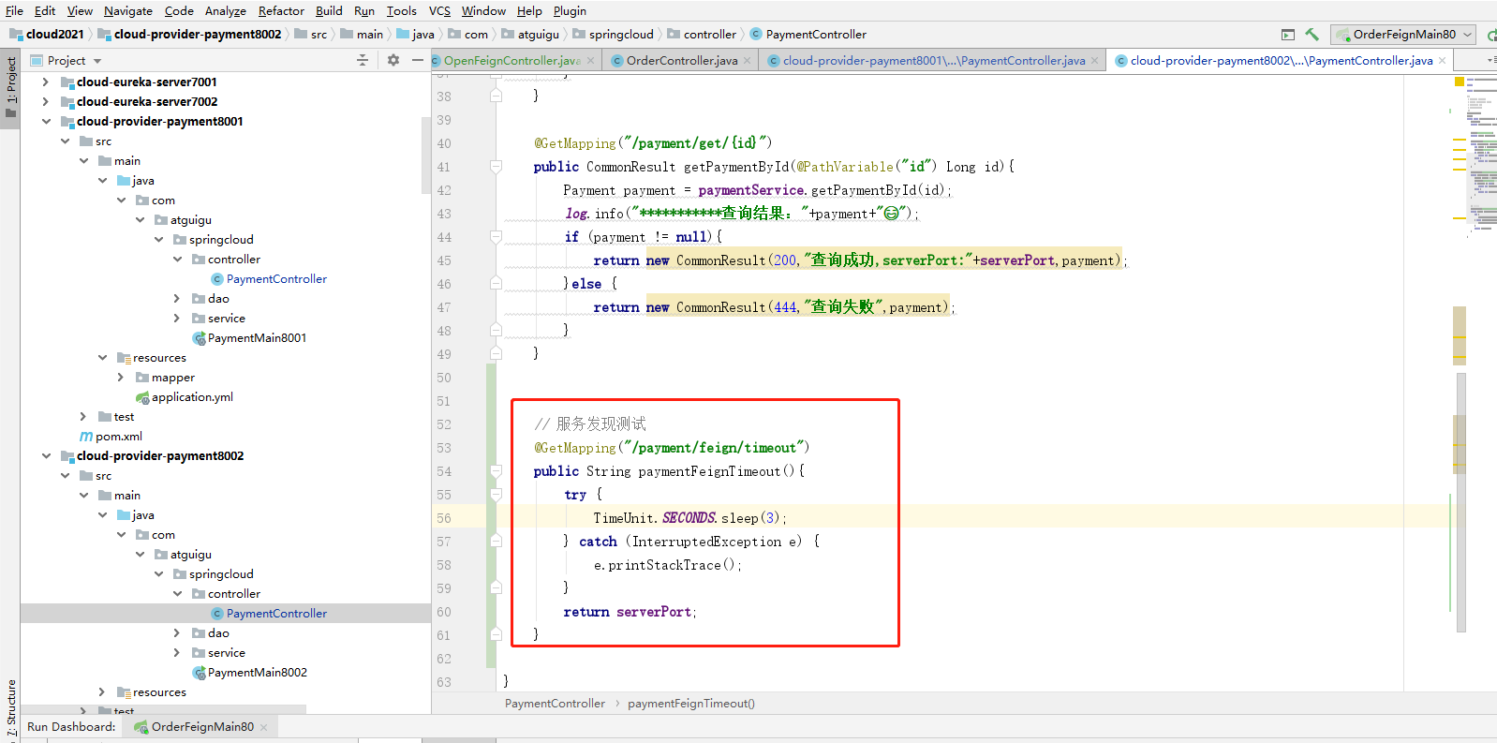Expand cloud-eureka-server7001 module
1497x743 pixels.
45,82
